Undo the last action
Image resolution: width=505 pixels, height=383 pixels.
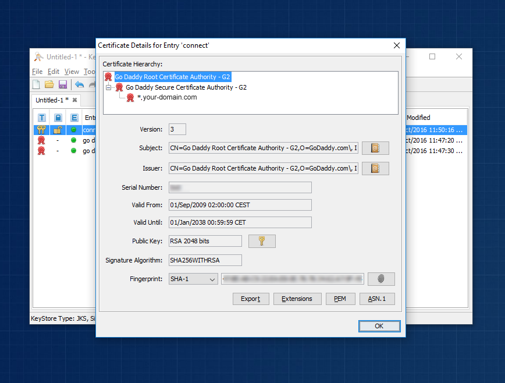click(80, 84)
